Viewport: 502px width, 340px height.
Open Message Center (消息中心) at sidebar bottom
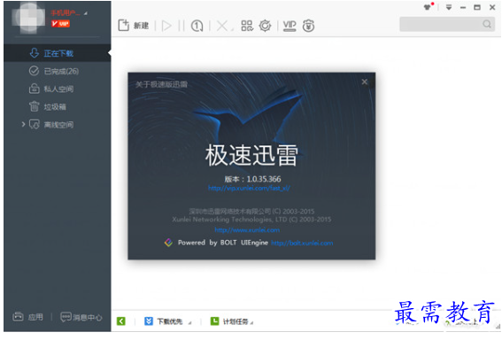pyautogui.click(x=81, y=317)
